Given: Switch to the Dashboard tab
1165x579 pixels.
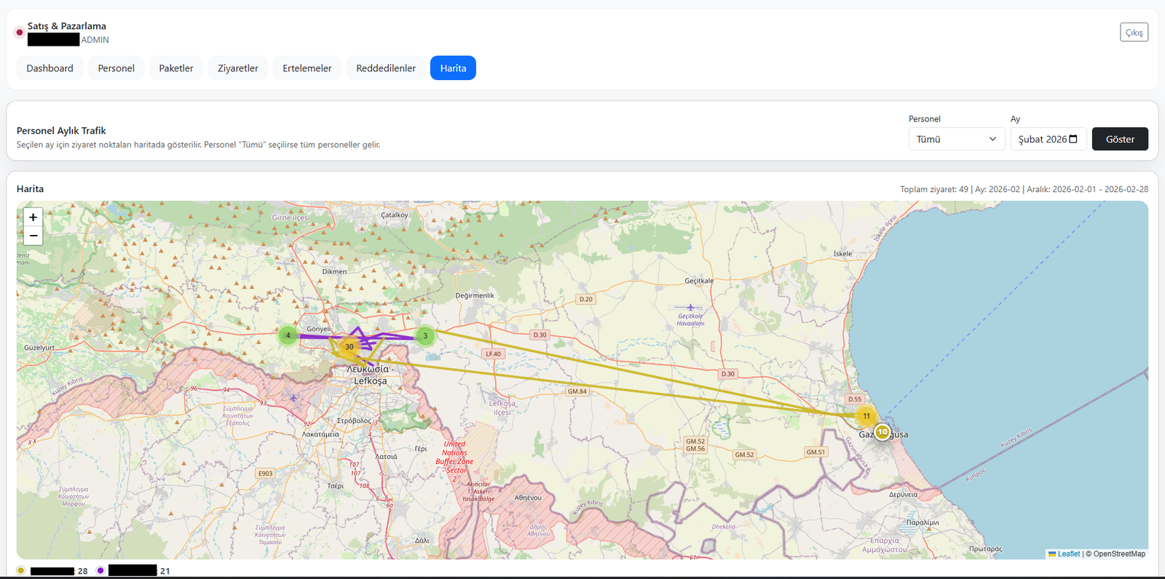Looking at the screenshot, I should 50,68.
